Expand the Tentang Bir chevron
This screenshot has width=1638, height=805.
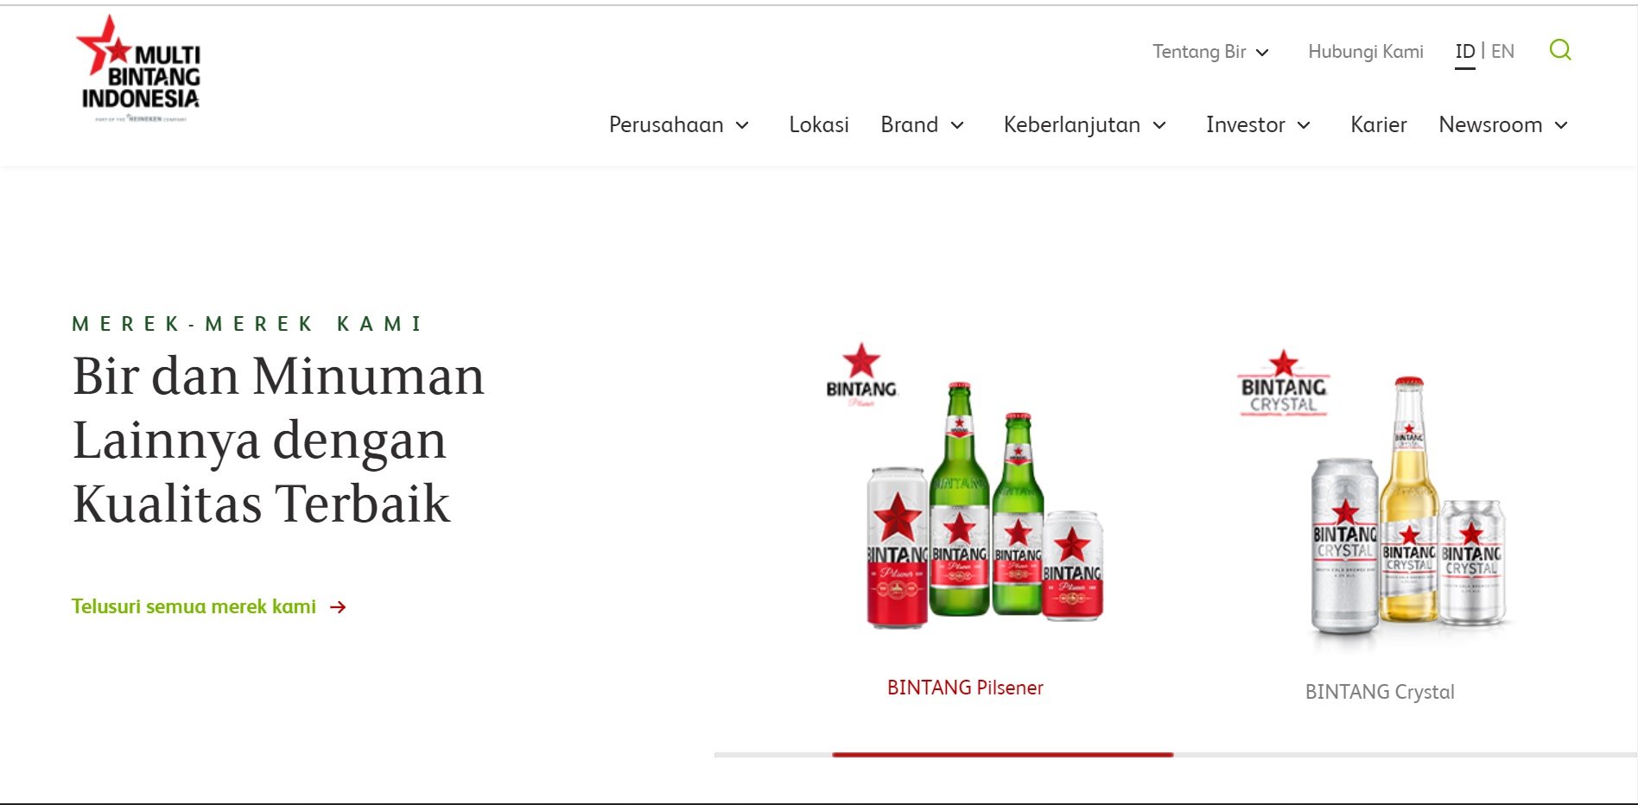1262,53
